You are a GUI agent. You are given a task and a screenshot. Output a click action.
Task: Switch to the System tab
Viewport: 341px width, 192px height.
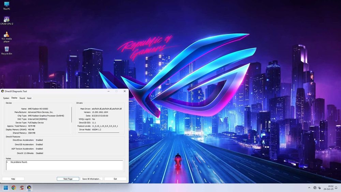pos(6,98)
